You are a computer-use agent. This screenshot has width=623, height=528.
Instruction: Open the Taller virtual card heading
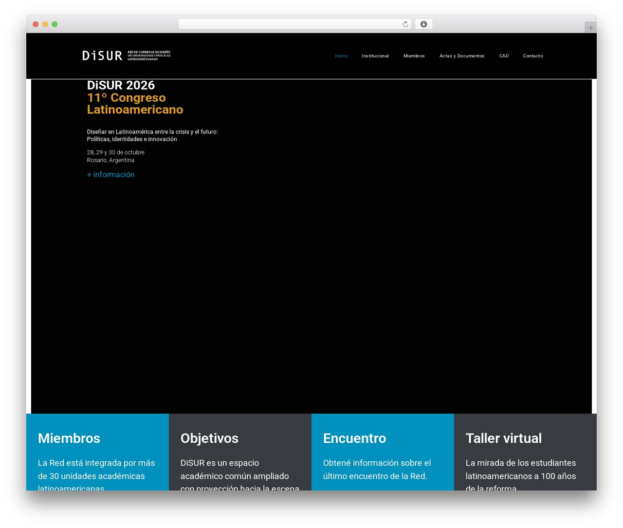[504, 438]
